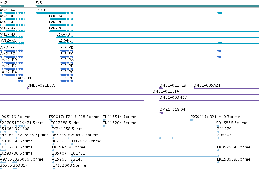
Task: Click the EcR-RG transcript label
Action: pyautogui.click(x=42, y=10)
